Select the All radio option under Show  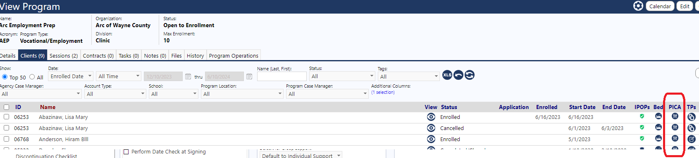coord(32,77)
